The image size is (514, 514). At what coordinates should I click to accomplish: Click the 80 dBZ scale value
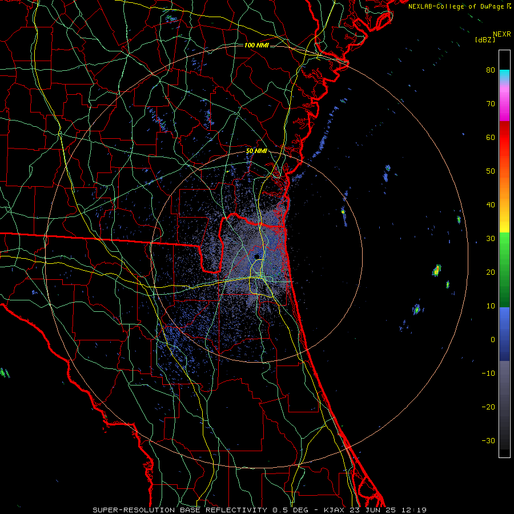491,70
